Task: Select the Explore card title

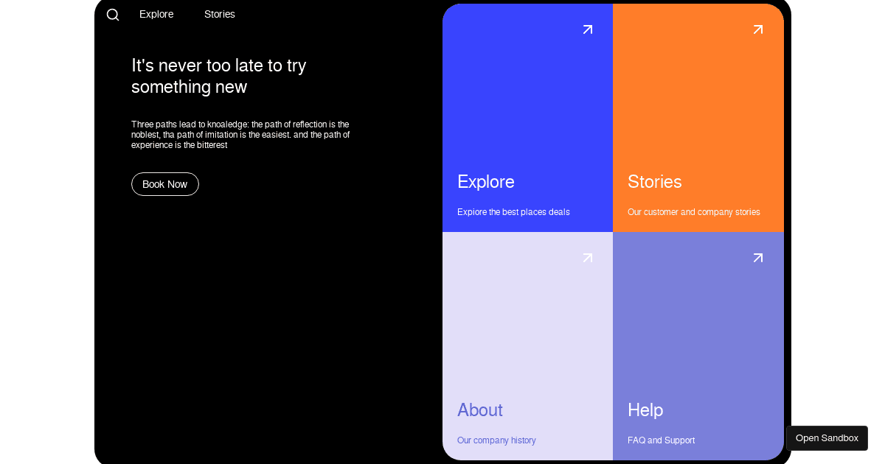Action: (x=486, y=182)
